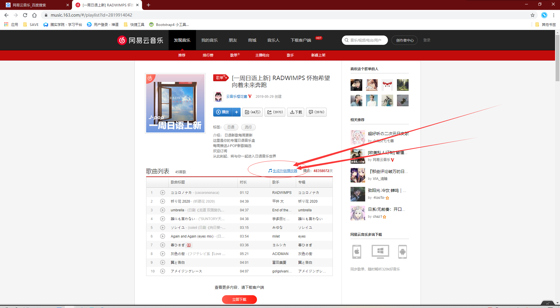Click the 日语 tag
This screenshot has height=308, width=560.
pos(231,127)
